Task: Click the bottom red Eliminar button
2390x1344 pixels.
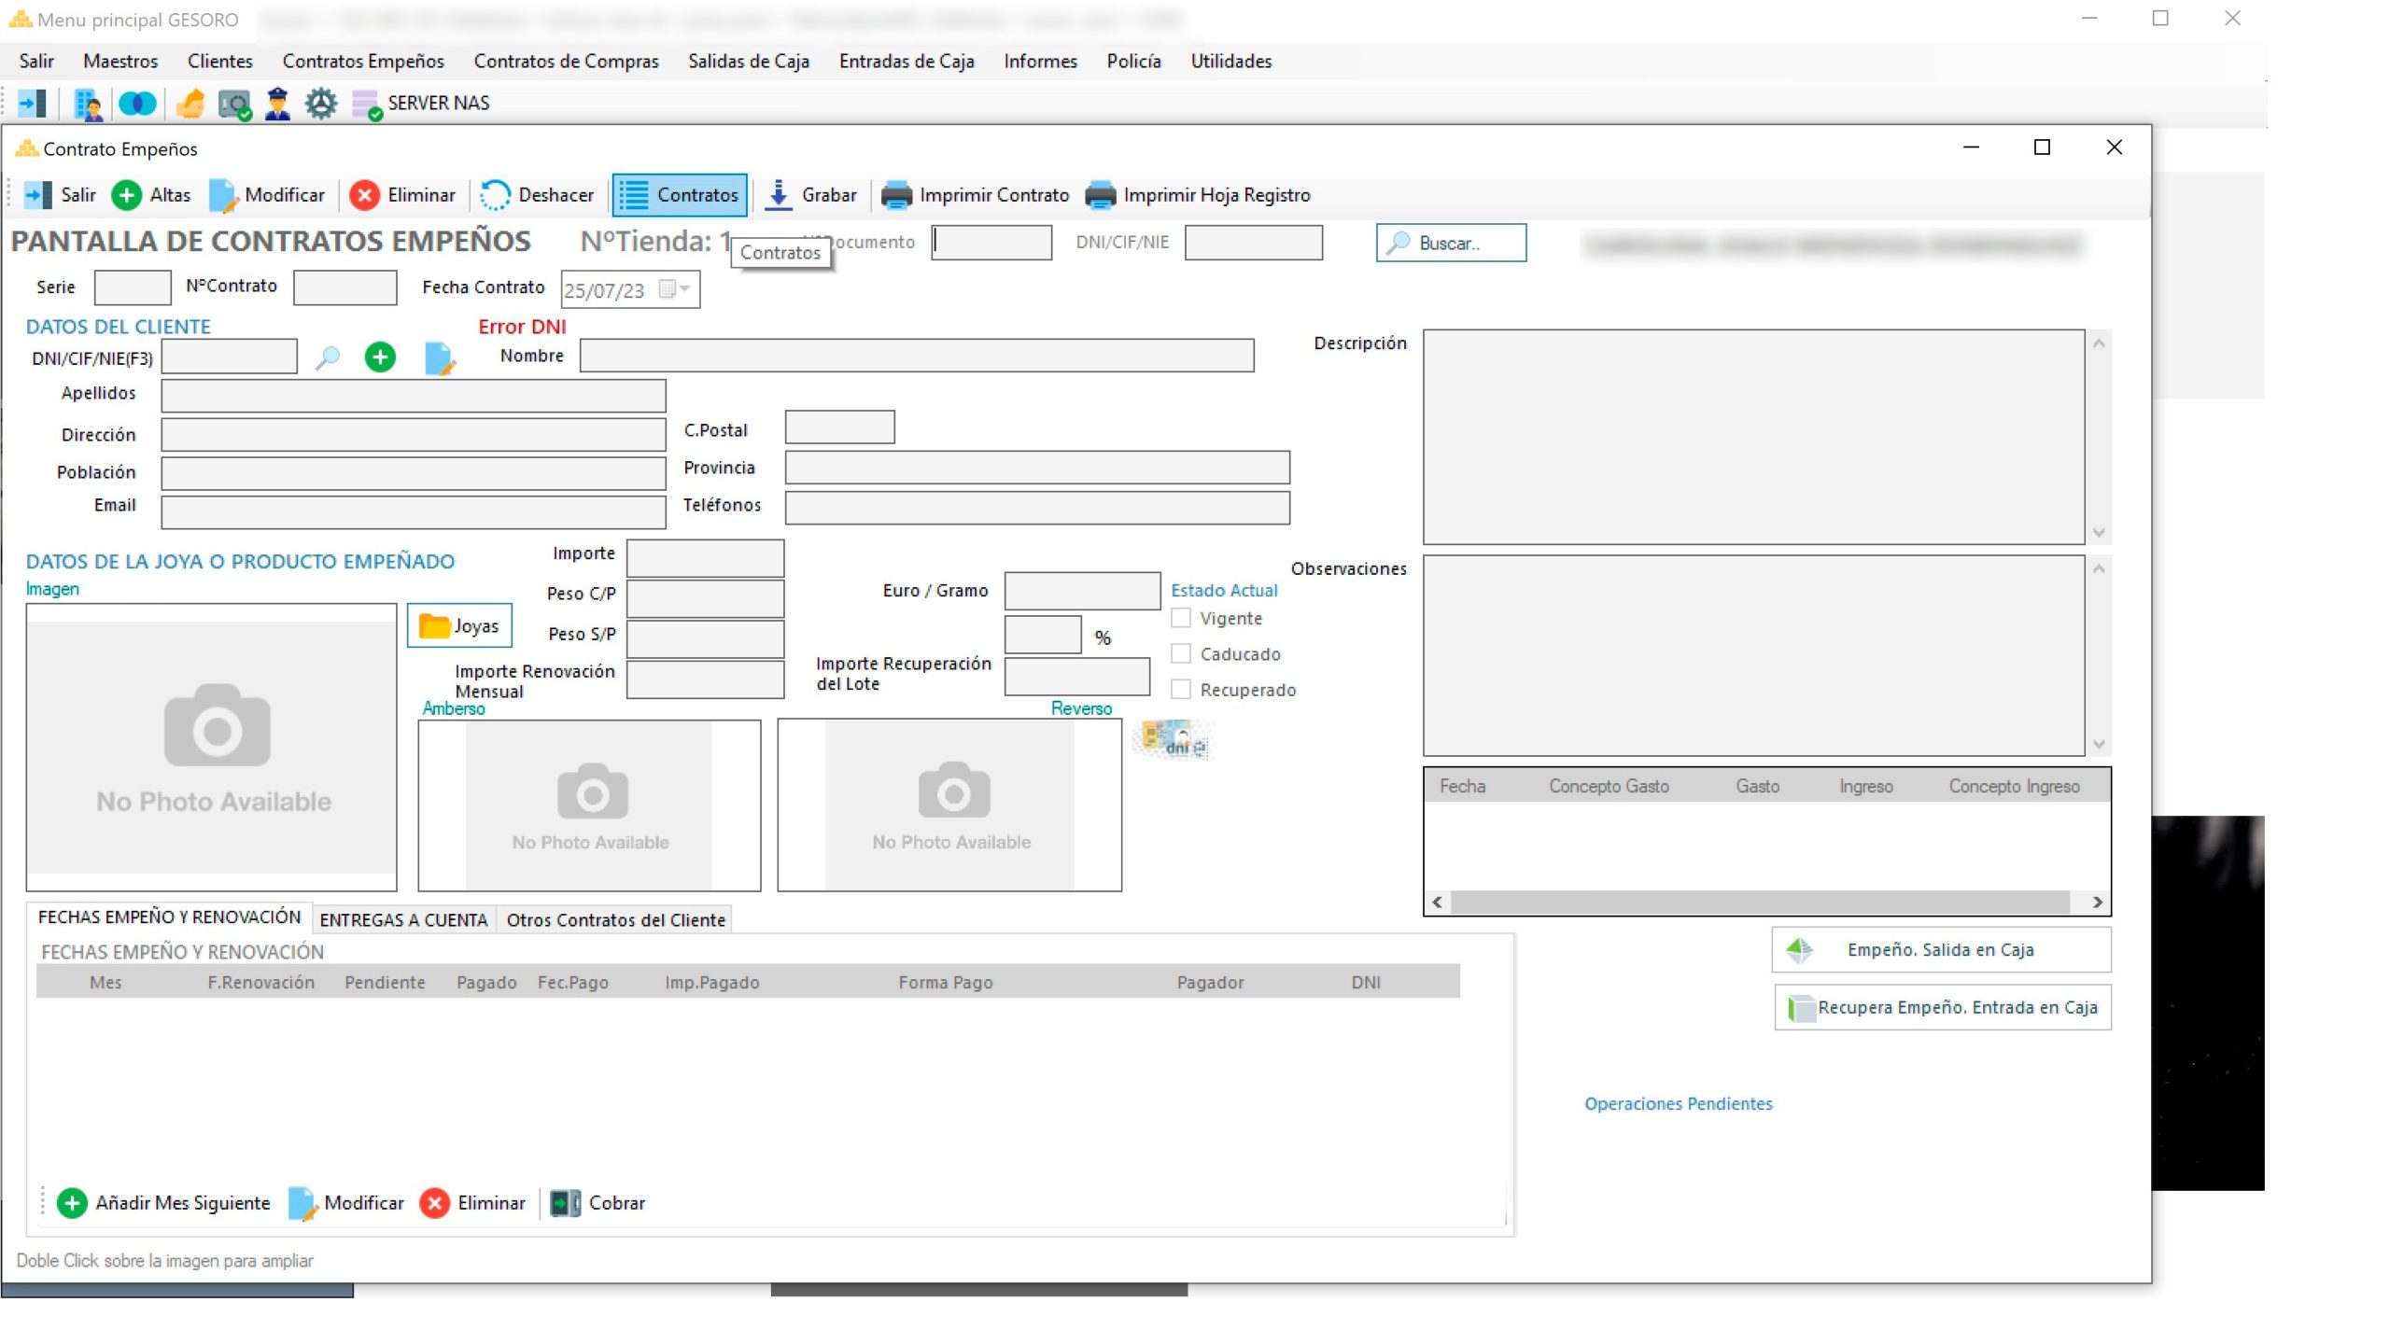Action: (472, 1203)
